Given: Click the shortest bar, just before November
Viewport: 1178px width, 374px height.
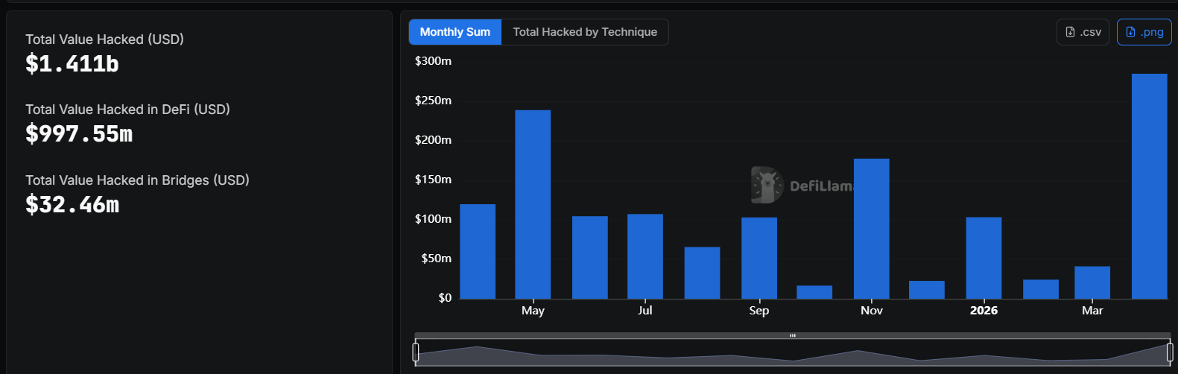Looking at the screenshot, I should [814, 292].
